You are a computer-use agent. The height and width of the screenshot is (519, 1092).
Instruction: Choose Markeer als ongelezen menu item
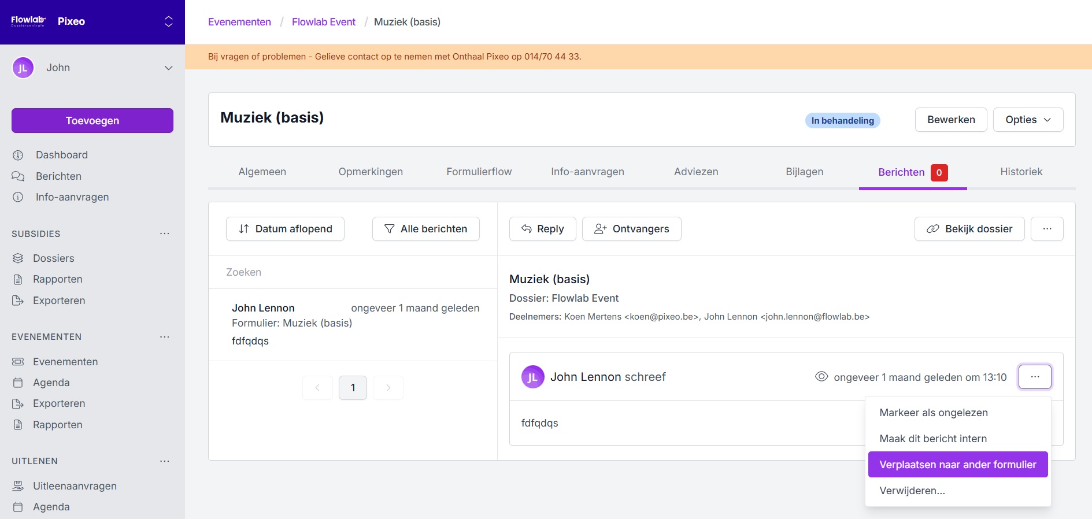[933, 413]
